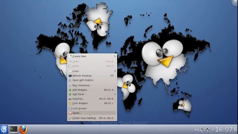Launch the terminal from the panel
Image resolution: width=238 pixels, height=134 pixels.
(13, 129)
